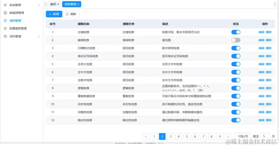Delete the 重复数据检查 rule
Image resolution: width=279 pixels, height=147 pixels.
(269, 96)
